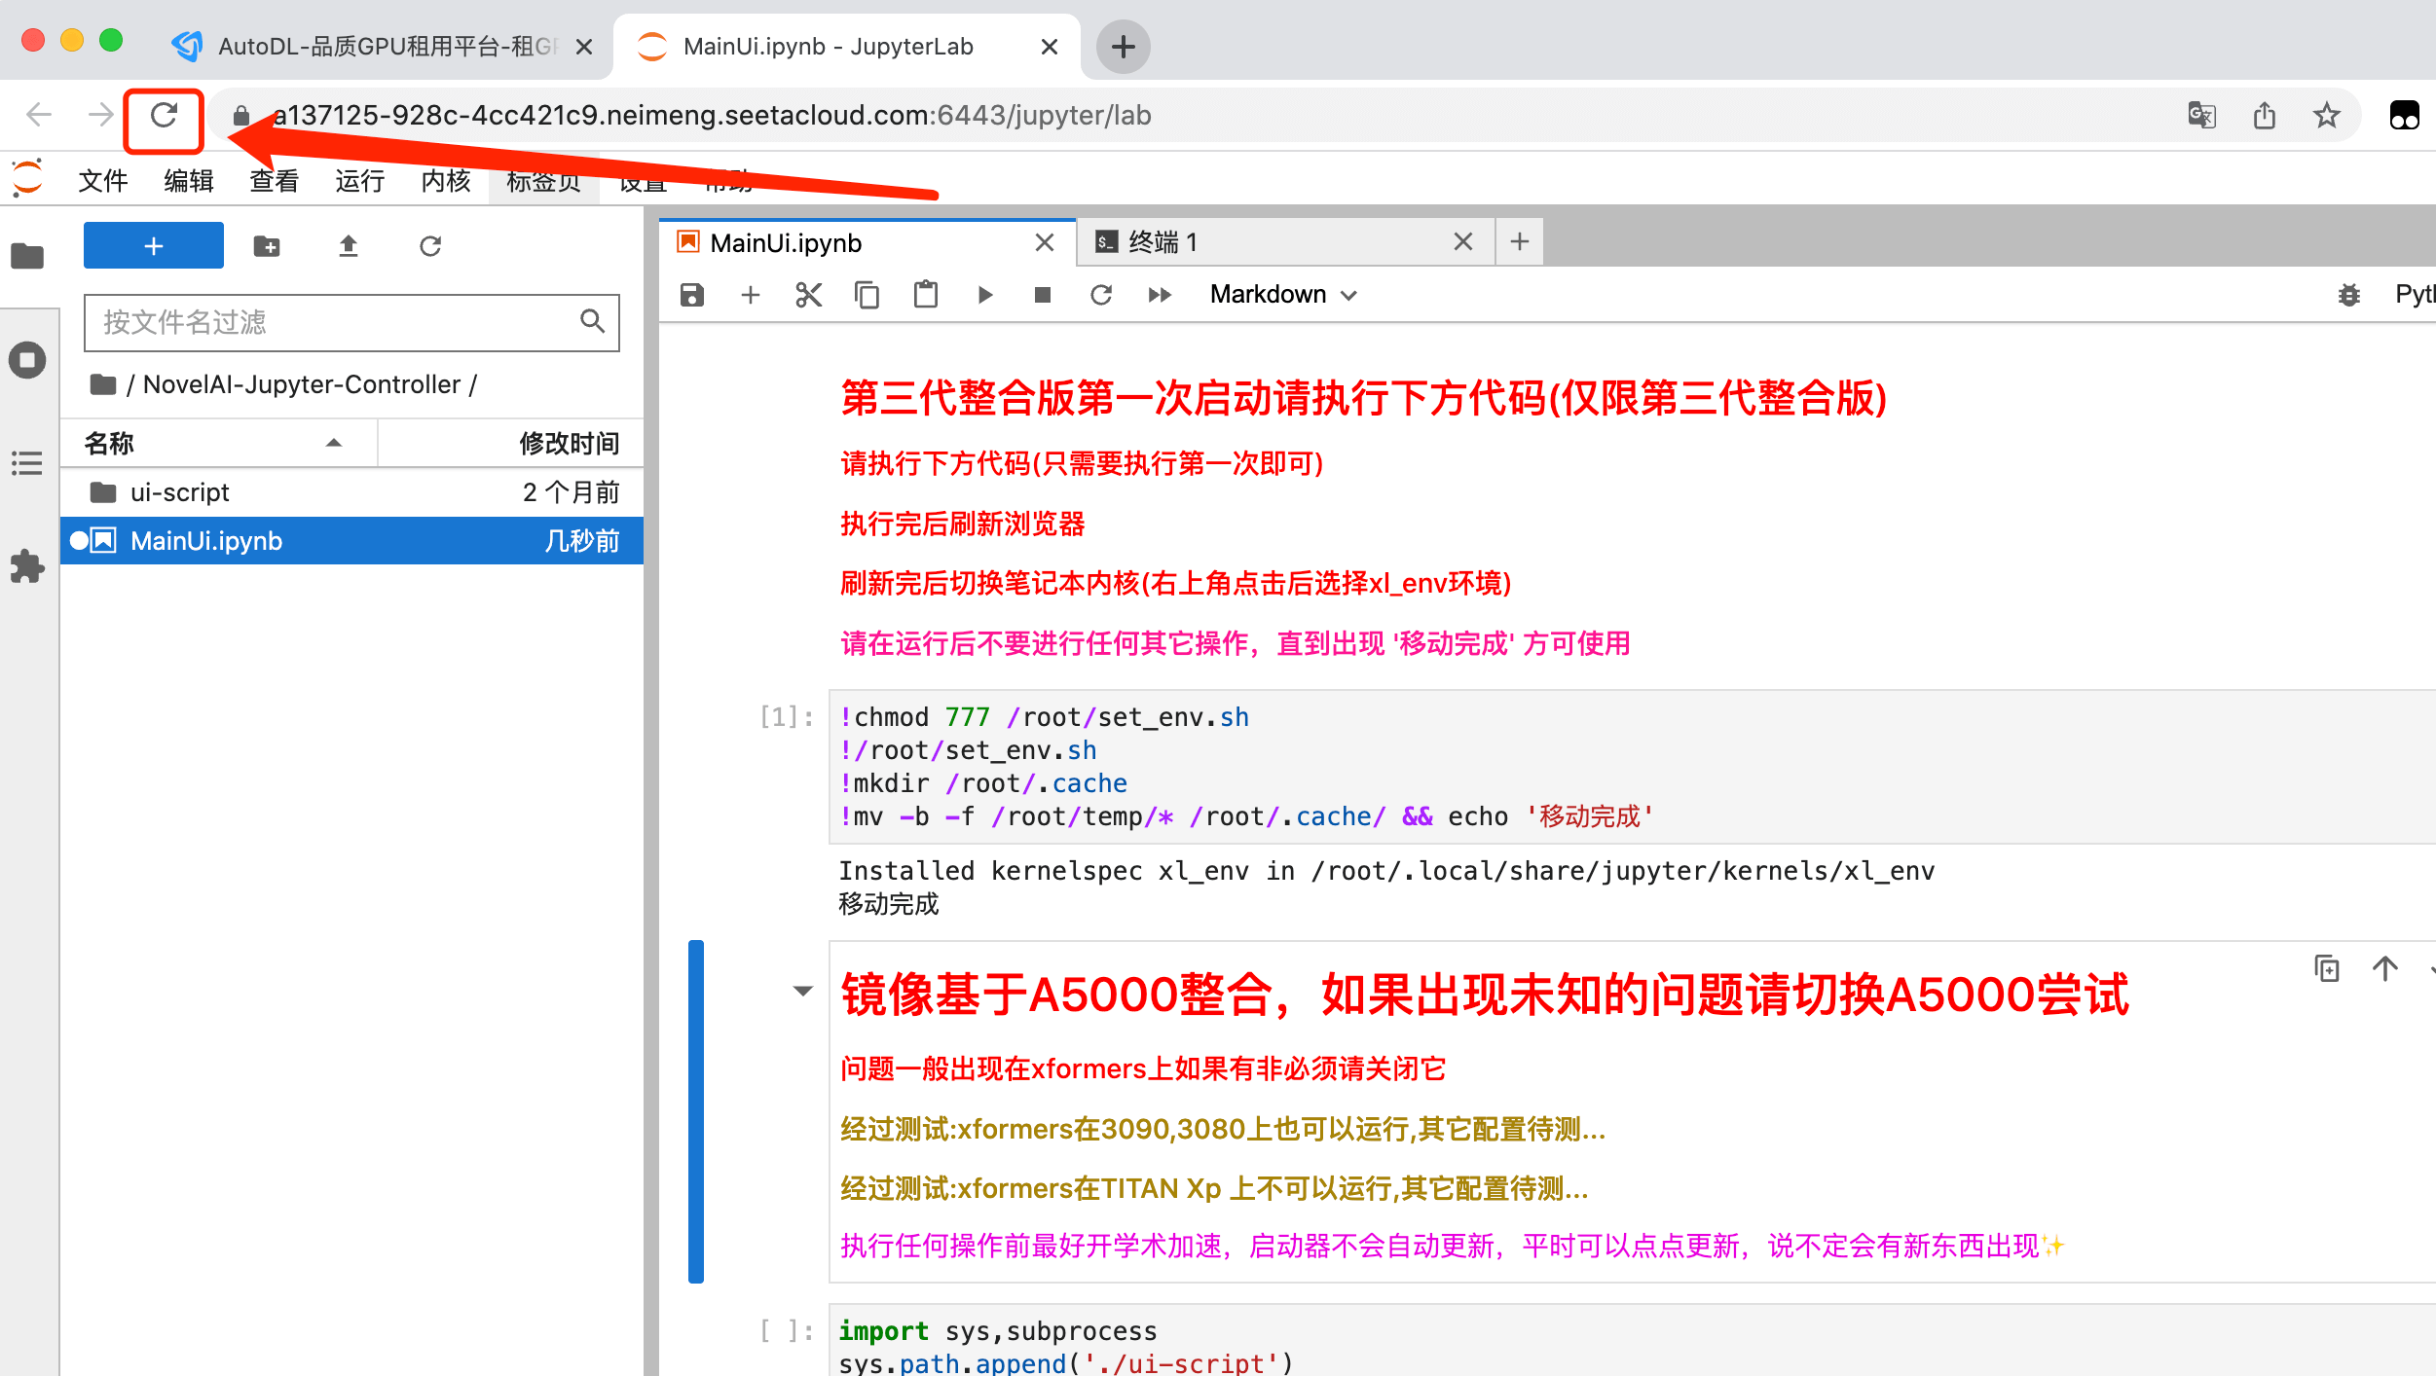Screen dimensions: 2436x1376
Task: Open table of contents sidebar
Action: coord(27,463)
